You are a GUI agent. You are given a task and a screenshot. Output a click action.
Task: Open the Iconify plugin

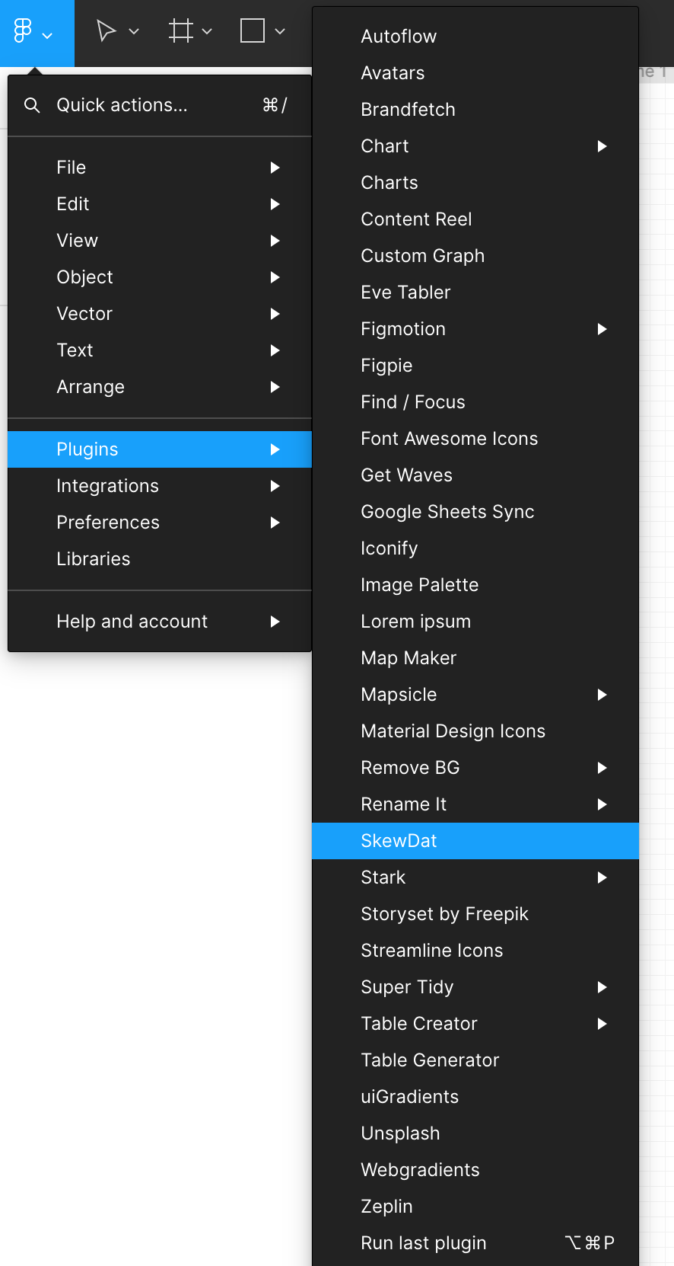coord(475,548)
